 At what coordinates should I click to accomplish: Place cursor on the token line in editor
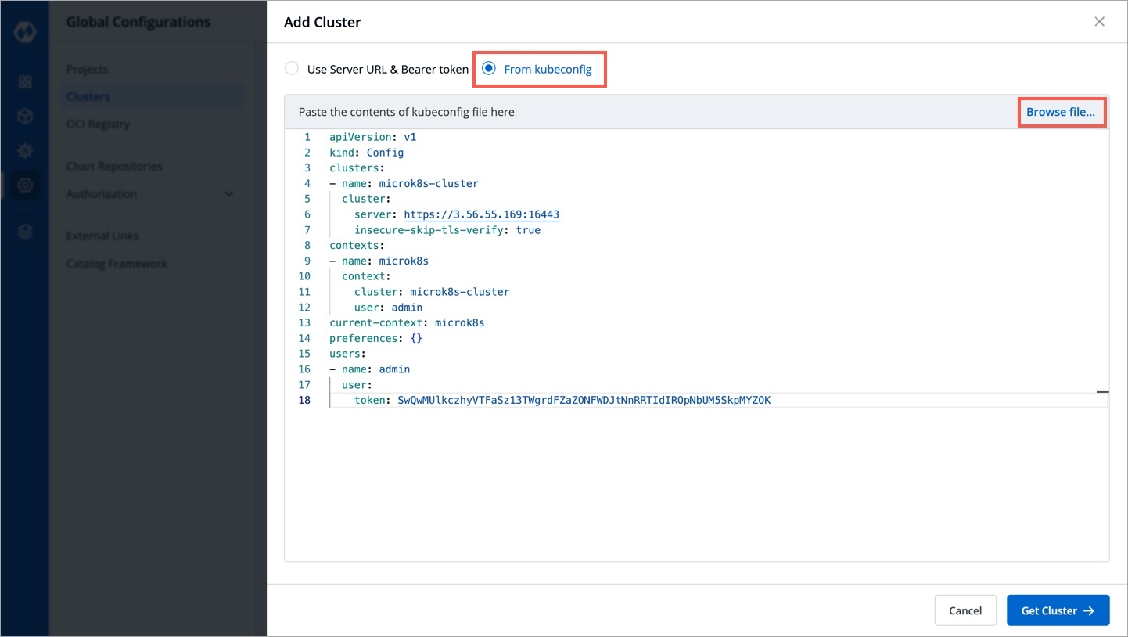pyautogui.click(x=584, y=401)
